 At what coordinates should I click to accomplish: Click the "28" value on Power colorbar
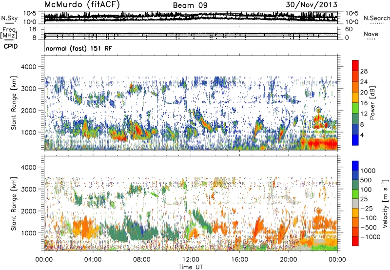364,71
